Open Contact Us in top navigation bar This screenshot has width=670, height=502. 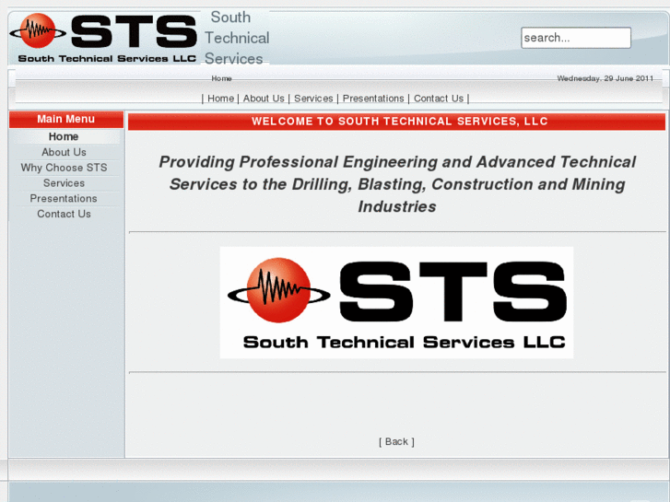click(x=439, y=99)
